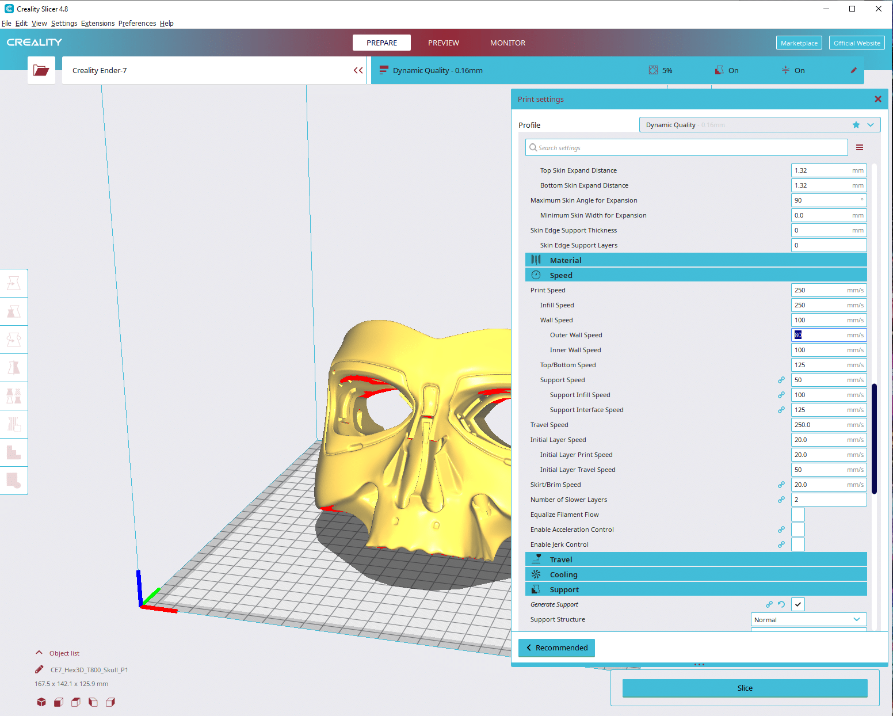893x716 pixels.
Task: Click the Travel Speed value field
Action: [x=829, y=425]
